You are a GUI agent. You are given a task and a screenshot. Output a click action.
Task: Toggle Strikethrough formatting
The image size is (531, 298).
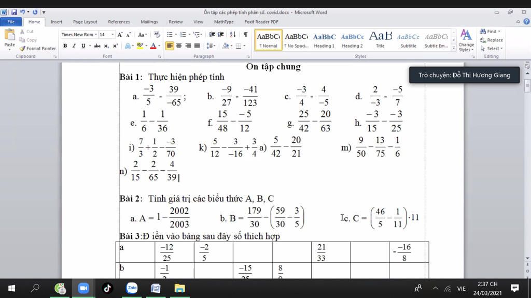(97, 46)
